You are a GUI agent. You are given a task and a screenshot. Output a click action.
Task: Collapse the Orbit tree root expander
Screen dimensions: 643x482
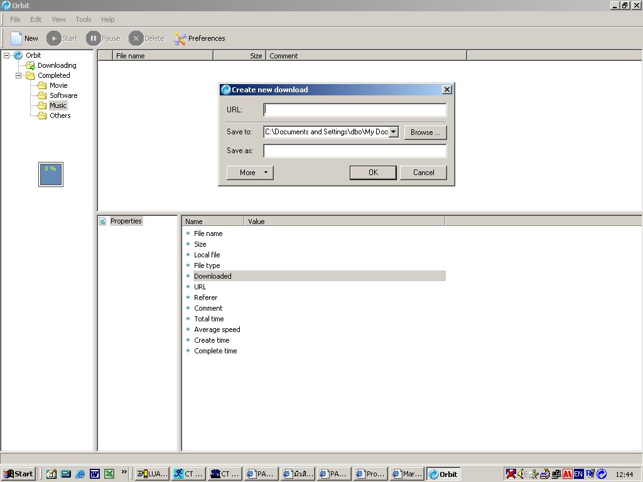tap(7, 55)
